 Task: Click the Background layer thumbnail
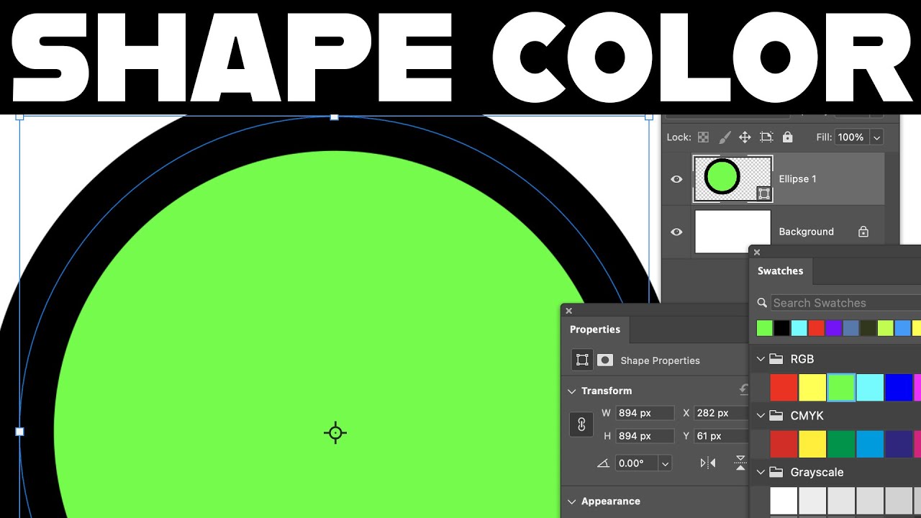click(x=732, y=232)
